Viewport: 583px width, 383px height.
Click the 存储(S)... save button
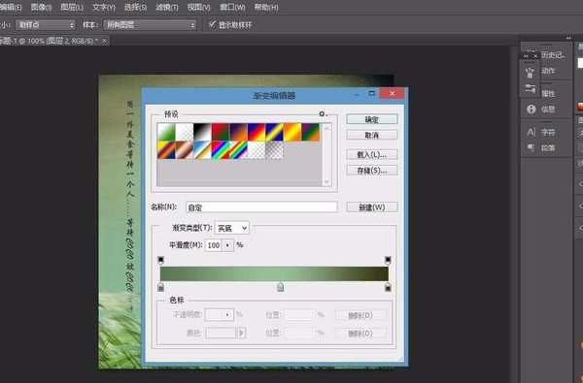[372, 171]
